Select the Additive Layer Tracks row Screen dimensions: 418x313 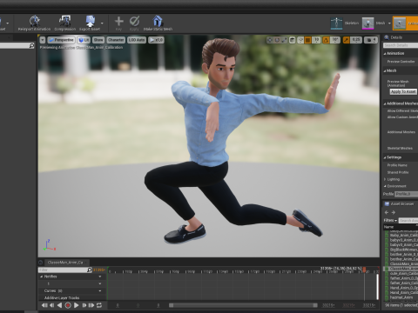(x=71, y=297)
